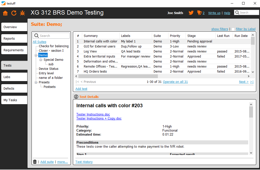260x170 pixels.
Task: Click the testuff app logo
Action: pos(4,3)
